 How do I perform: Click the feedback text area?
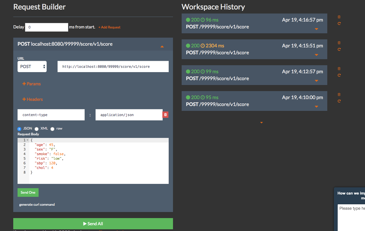click(351, 217)
